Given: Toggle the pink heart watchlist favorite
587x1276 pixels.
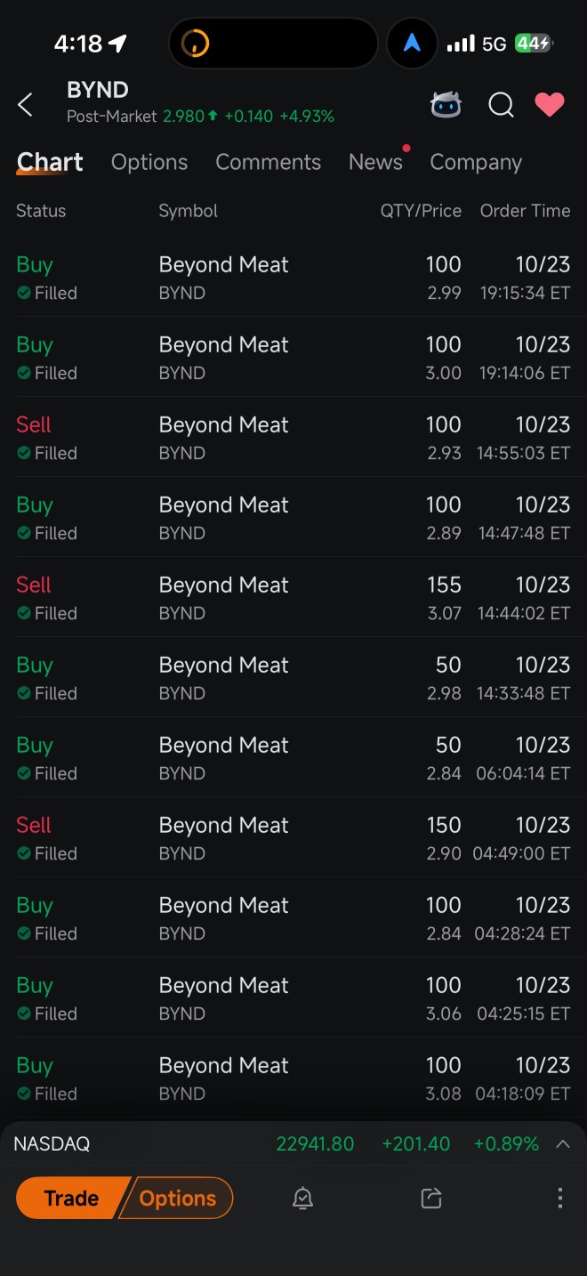Looking at the screenshot, I should 550,105.
